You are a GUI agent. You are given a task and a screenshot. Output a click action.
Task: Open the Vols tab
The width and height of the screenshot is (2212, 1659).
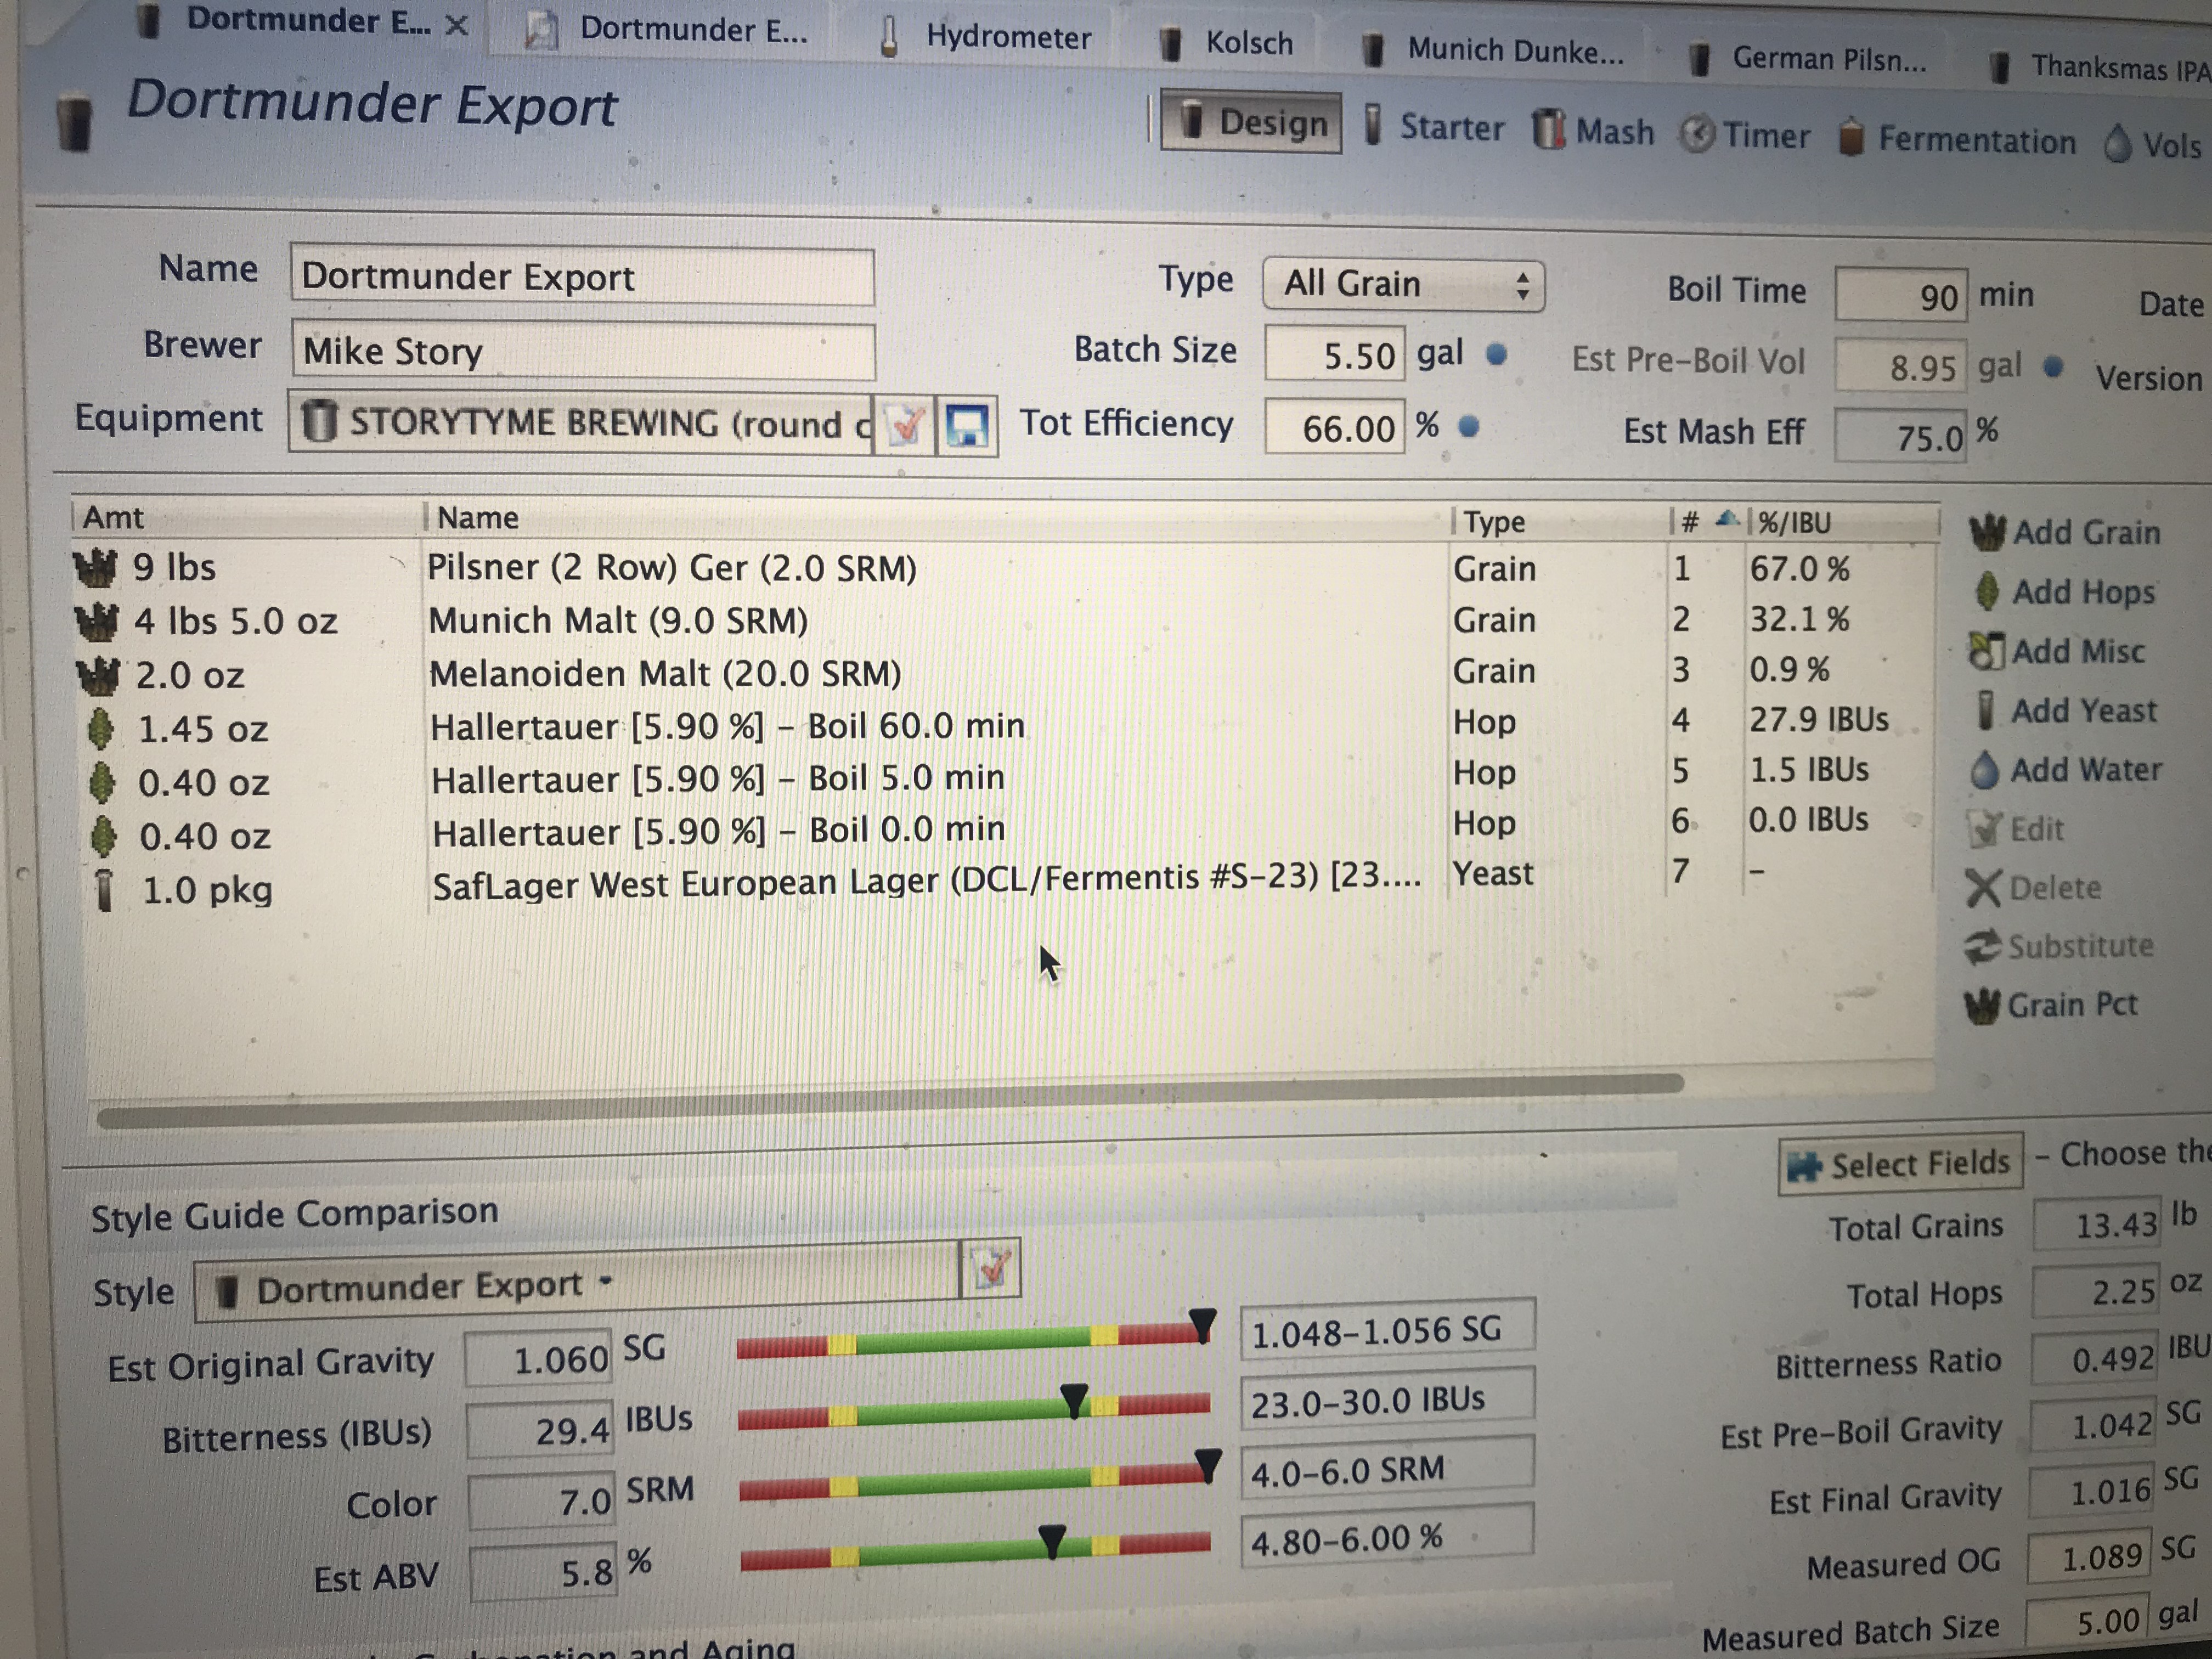[2152, 145]
